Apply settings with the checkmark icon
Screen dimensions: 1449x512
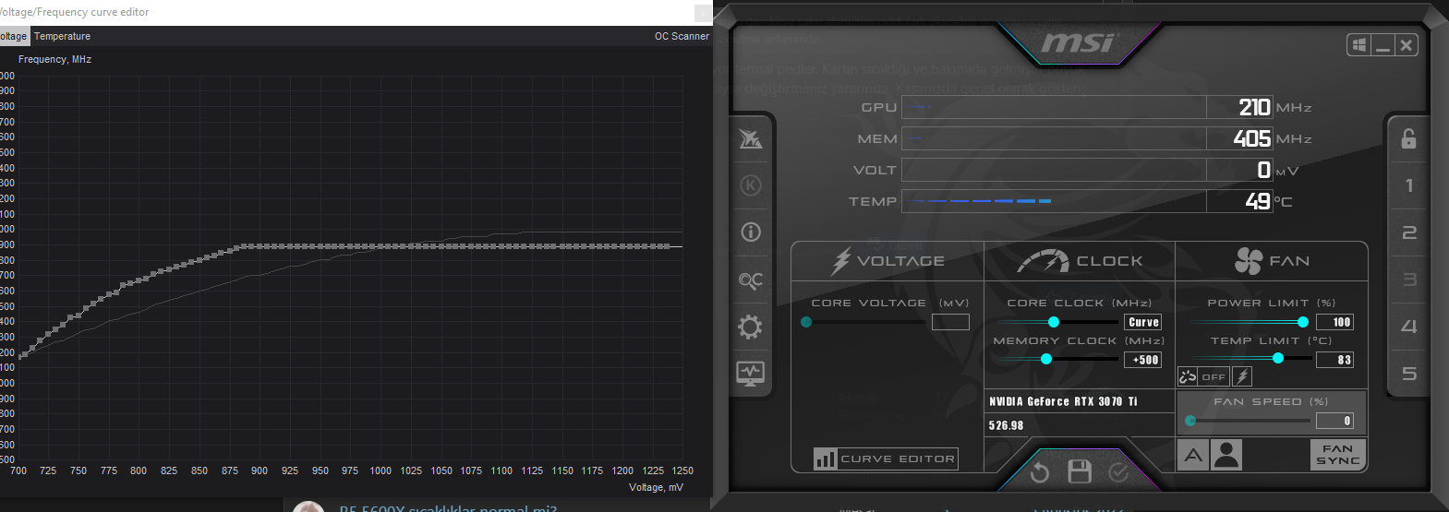[1118, 472]
